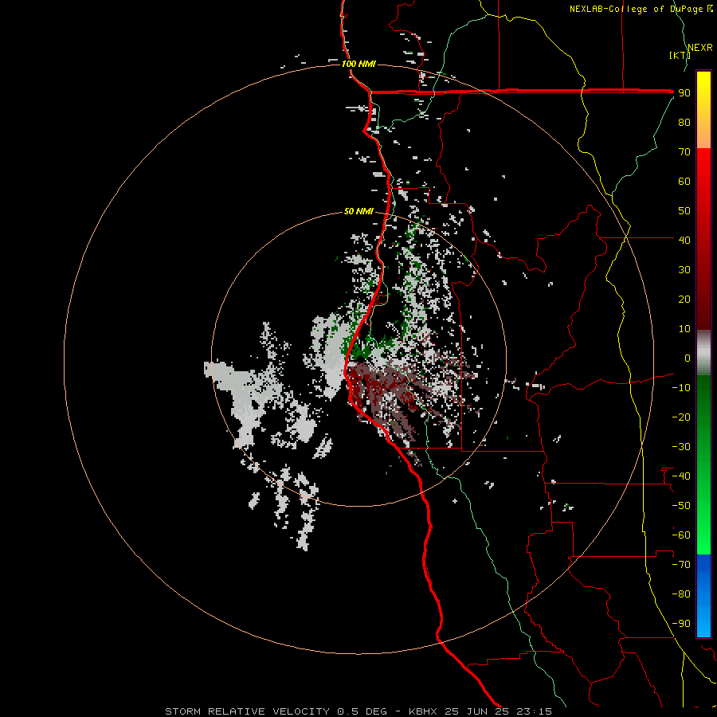Click the gray zero-velocity band of the color bar

click(703, 353)
